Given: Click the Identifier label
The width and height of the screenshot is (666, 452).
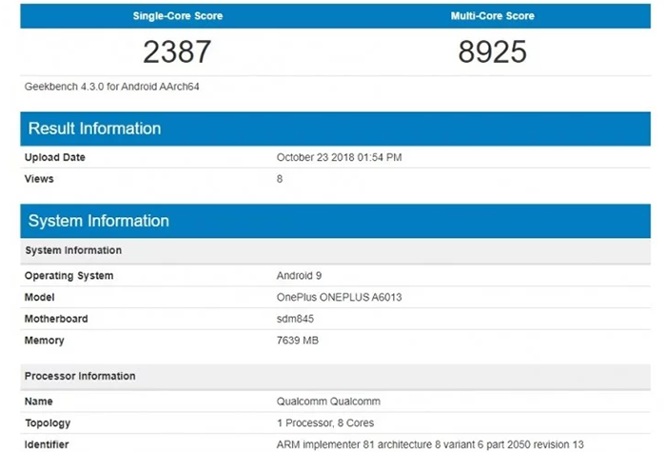Looking at the screenshot, I should point(47,444).
